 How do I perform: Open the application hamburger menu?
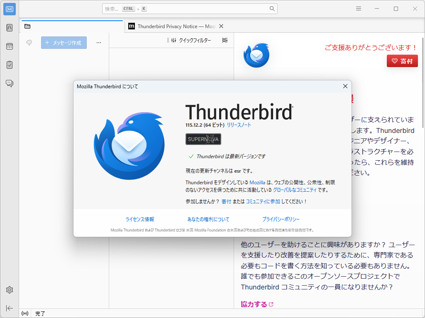click(358, 8)
